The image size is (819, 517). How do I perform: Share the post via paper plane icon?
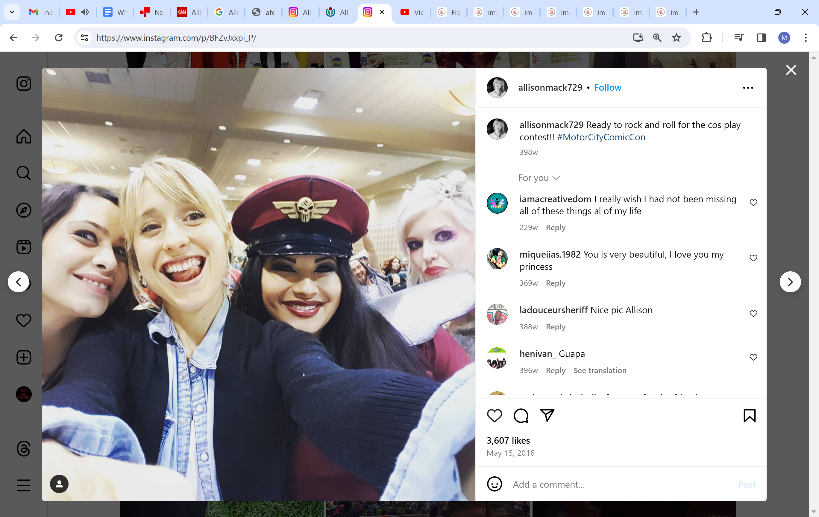coord(547,415)
